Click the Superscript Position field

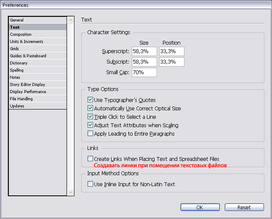tap(172, 51)
